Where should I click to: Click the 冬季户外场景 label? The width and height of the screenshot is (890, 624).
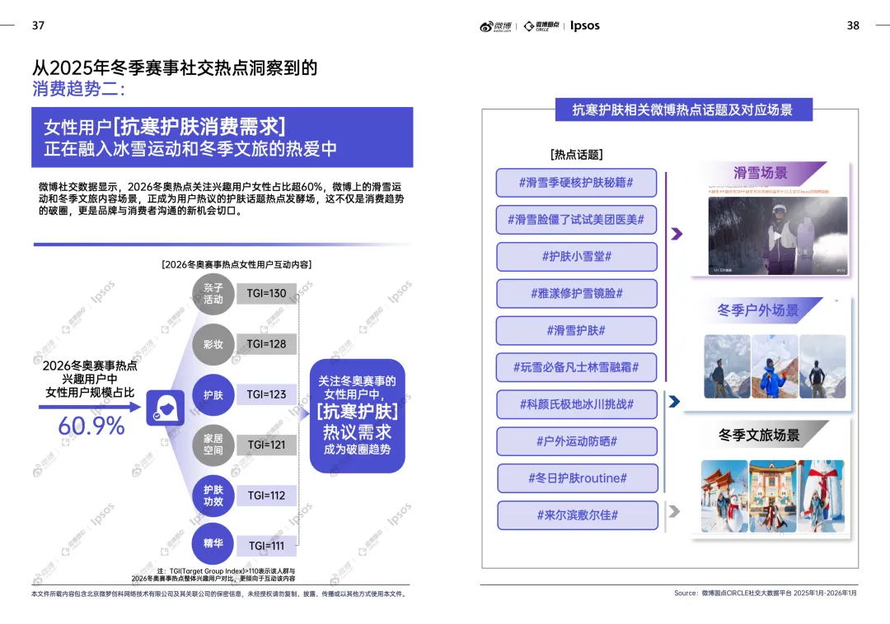coord(758,310)
